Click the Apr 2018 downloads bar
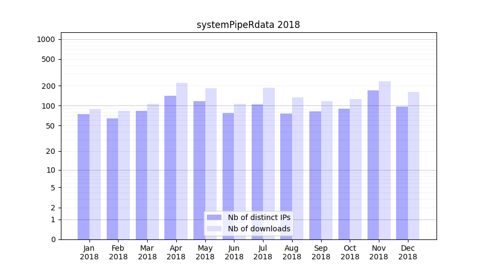 pyautogui.click(x=182, y=161)
